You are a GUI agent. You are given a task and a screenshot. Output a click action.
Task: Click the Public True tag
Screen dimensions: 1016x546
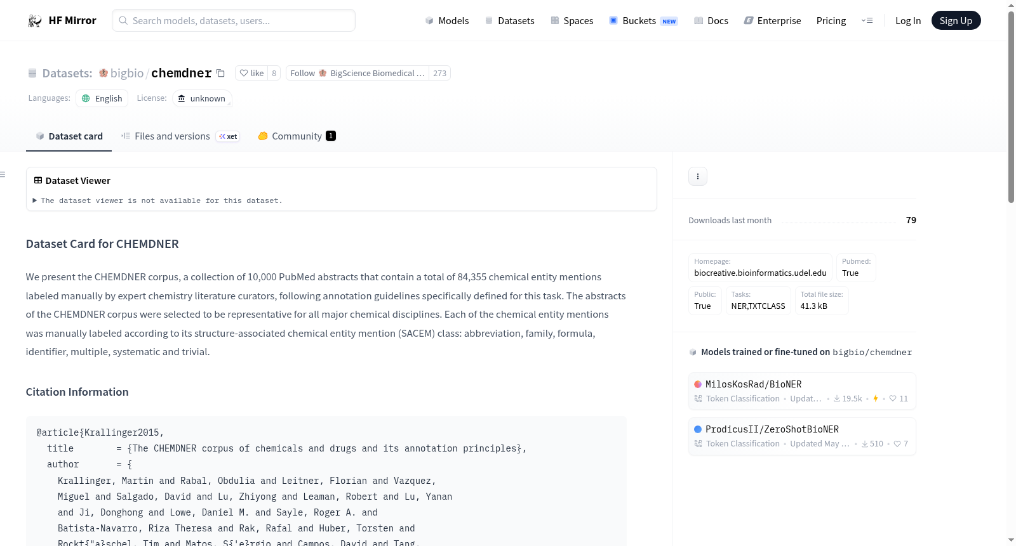point(705,301)
